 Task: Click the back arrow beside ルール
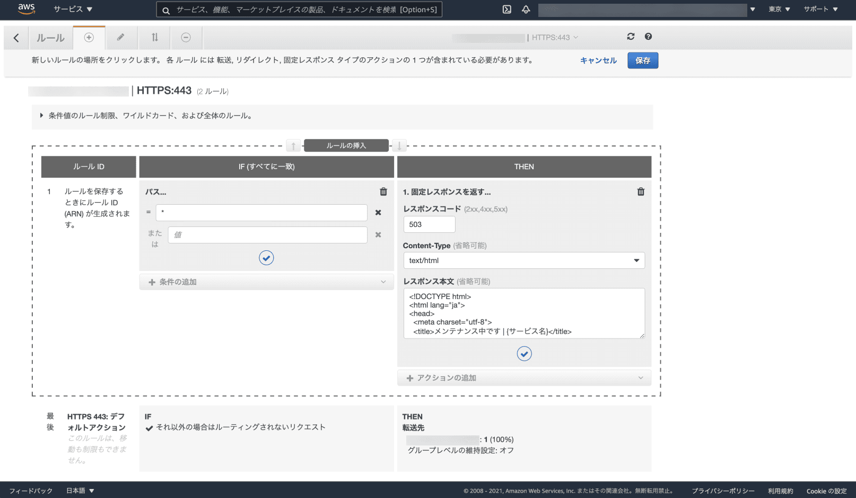(16, 38)
